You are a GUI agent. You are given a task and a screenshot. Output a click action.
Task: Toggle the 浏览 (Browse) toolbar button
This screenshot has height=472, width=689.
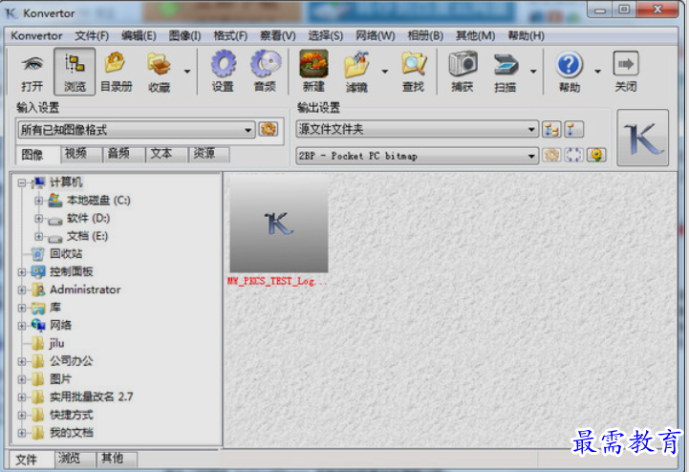click(x=75, y=72)
